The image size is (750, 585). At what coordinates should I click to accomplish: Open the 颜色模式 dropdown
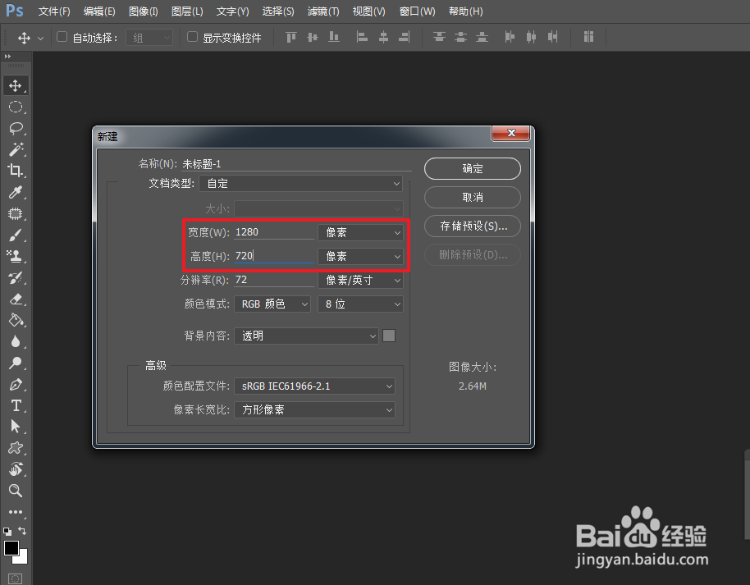coord(272,304)
